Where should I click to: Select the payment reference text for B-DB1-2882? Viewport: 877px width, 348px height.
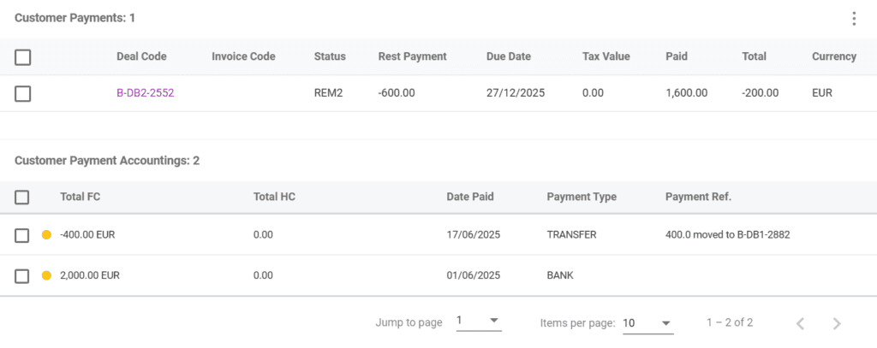click(727, 234)
